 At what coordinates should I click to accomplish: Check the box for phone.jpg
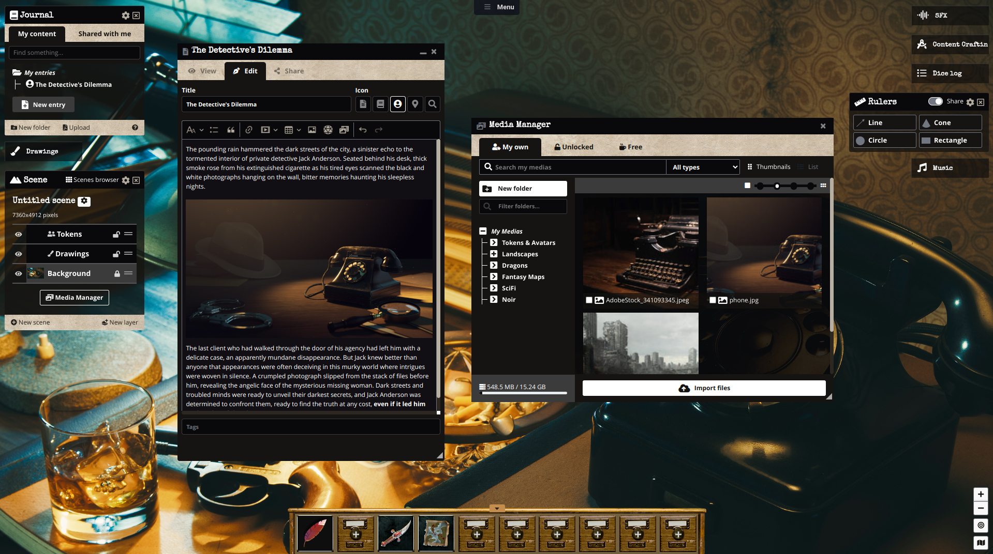tap(713, 300)
